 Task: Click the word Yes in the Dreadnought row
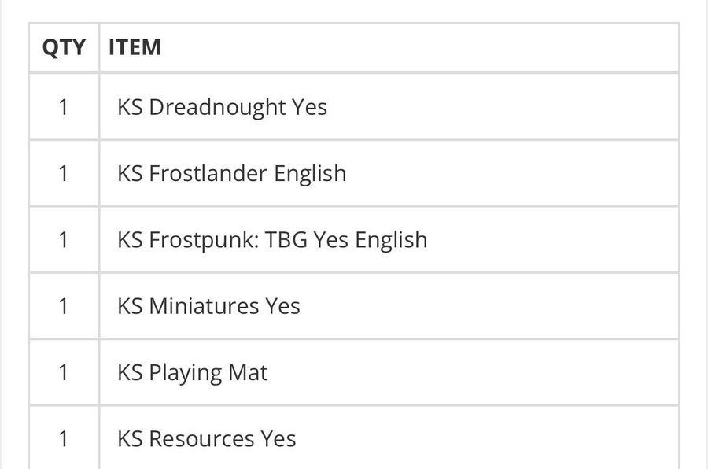tap(309, 107)
